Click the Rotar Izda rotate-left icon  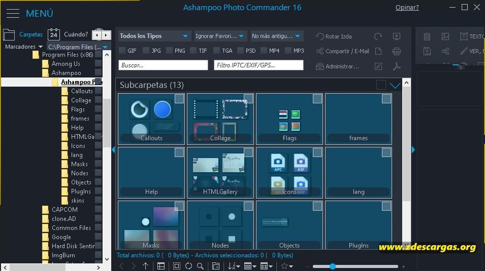tap(320, 36)
